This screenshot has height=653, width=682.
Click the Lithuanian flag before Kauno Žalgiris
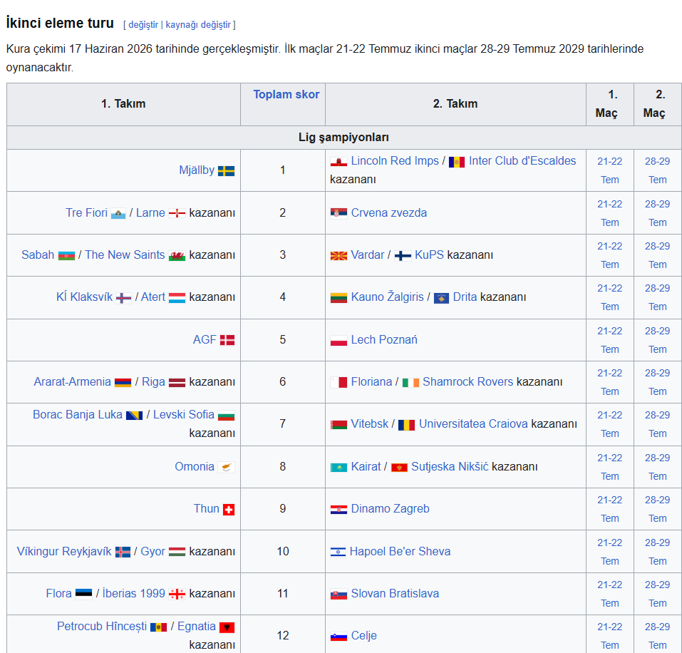pos(339,297)
